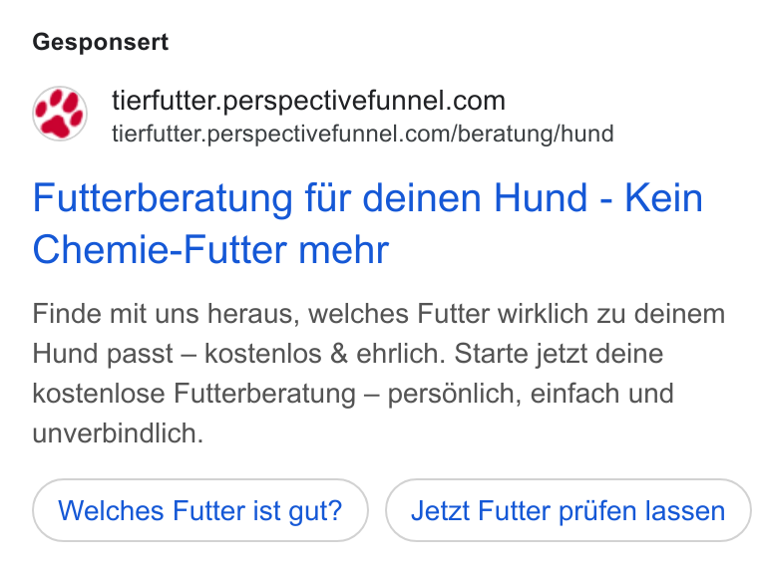Click the description line starting "Finde mit uns heraus"

pyautogui.click(x=379, y=314)
